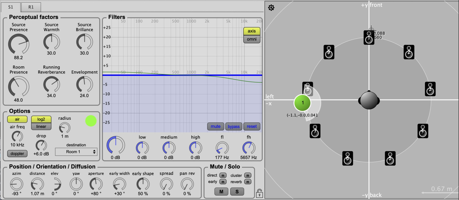Select speaker 3 on the right side
The image size is (459, 200).
coord(430,89)
